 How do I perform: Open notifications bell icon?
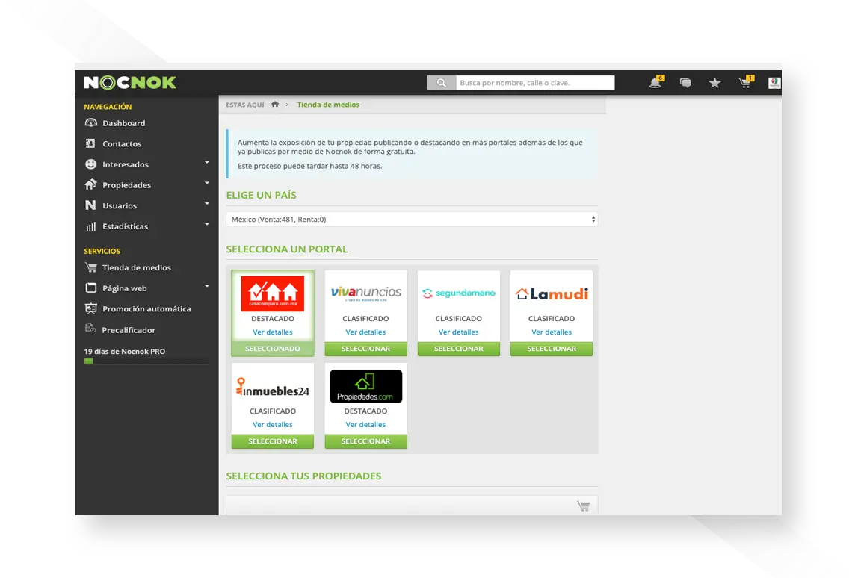click(655, 82)
